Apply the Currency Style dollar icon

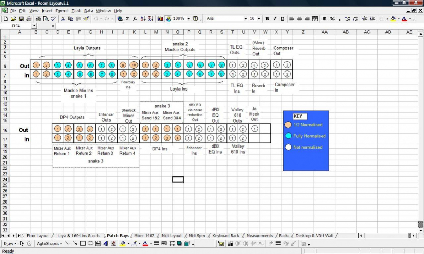324,19
